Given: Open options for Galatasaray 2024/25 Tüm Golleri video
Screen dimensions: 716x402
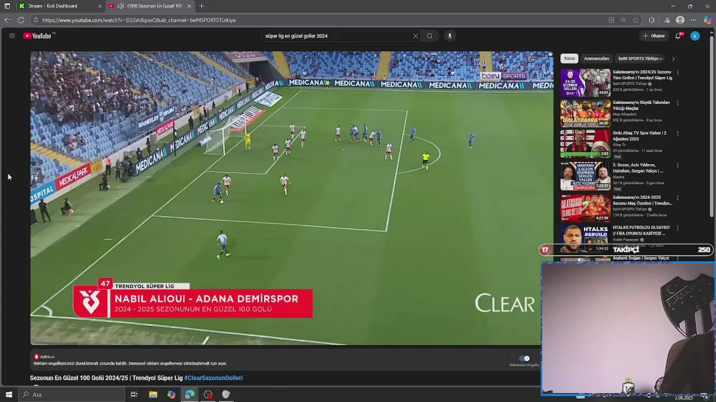Looking at the screenshot, I should (x=677, y=73).
